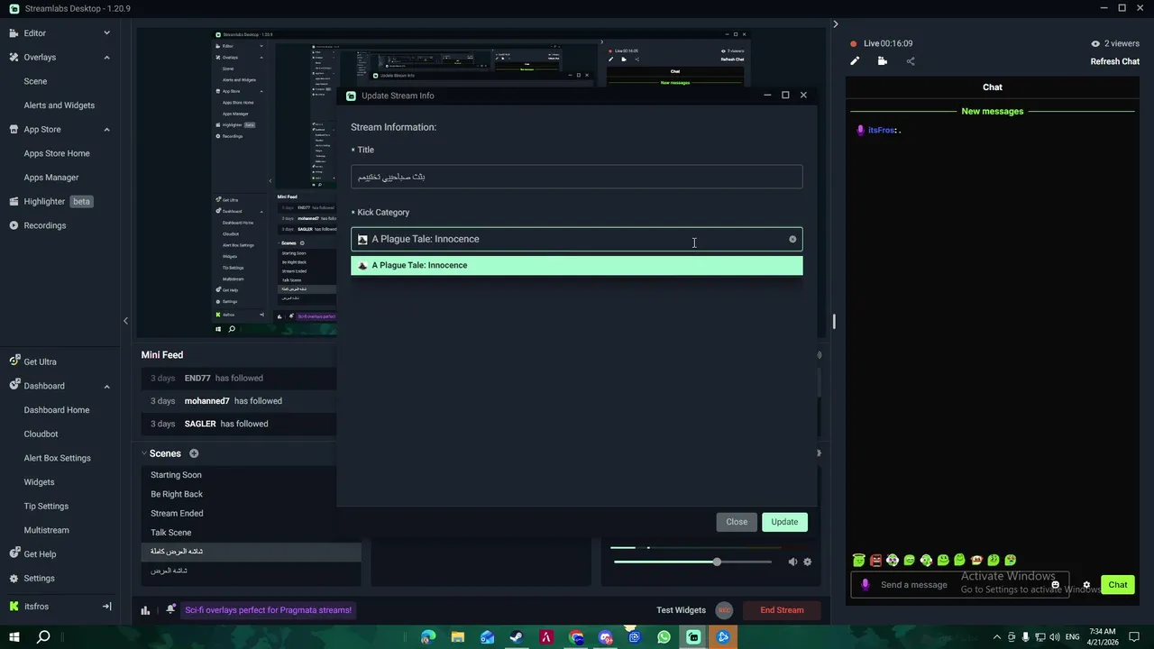Image resolution: width=1154 pixels, height=649 pixels.
Task: Insert the red angry face chat emote
Action: pos(875,560)
